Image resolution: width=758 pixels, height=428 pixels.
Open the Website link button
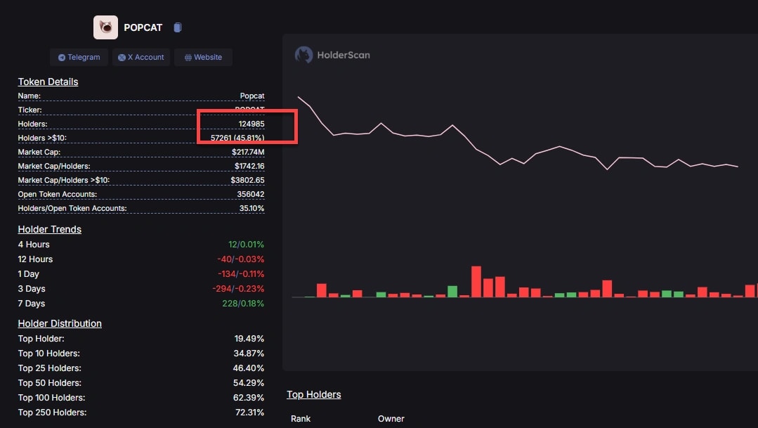203,57
